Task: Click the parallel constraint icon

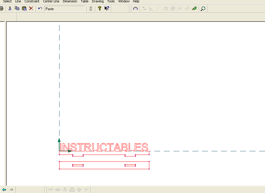Action: pyautogui.click(x=180, y=8)
